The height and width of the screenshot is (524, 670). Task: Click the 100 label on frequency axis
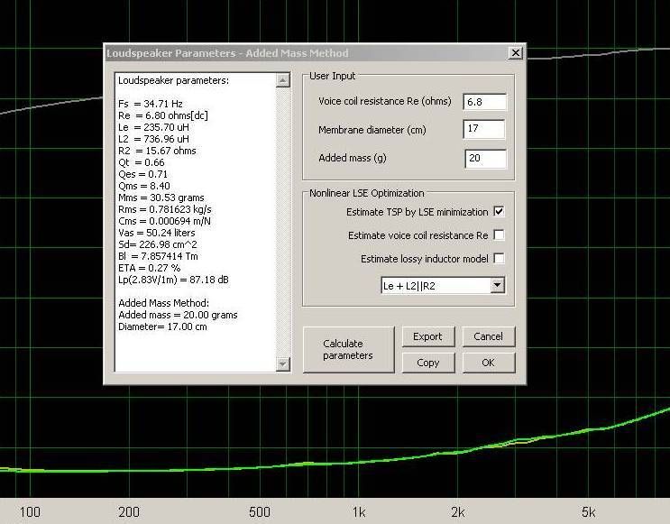tap(30, 512)
